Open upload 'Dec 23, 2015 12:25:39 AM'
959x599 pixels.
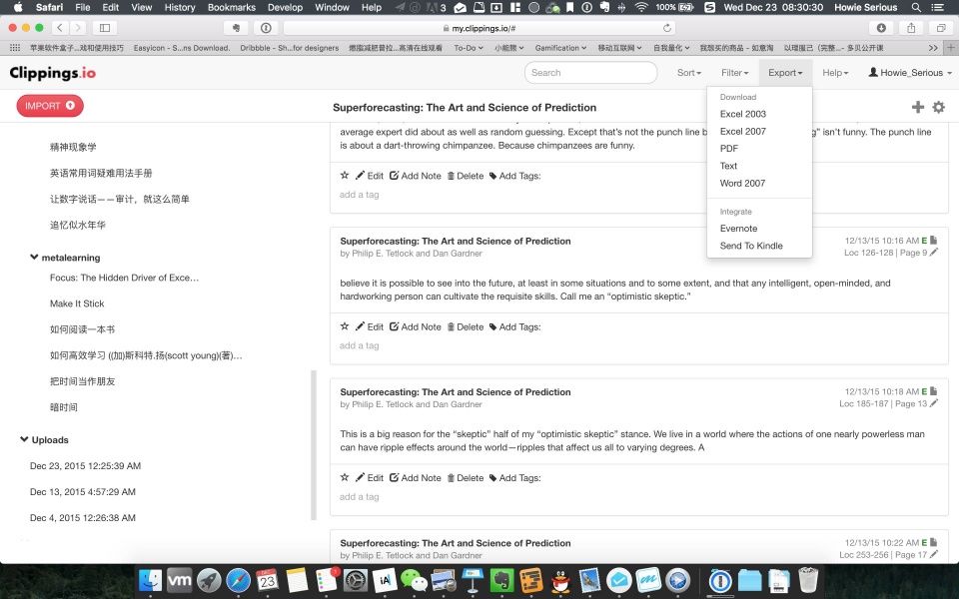pyautogui.click(x=85, y=466)
